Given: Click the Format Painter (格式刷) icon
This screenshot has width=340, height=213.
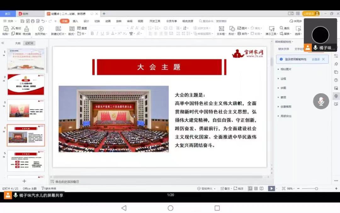Looking at the screenshot, I should coord(26,29).
